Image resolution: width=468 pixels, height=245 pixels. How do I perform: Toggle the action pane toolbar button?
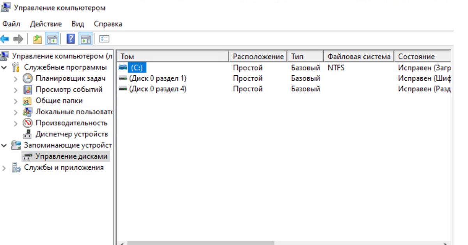point(86,39)
